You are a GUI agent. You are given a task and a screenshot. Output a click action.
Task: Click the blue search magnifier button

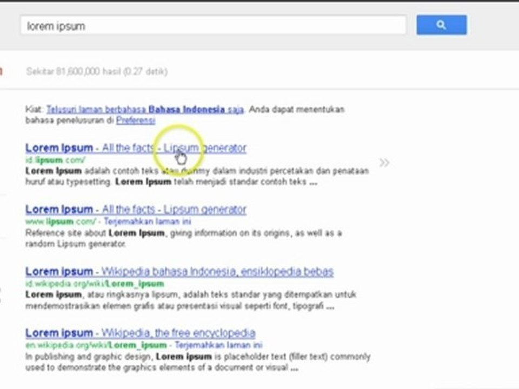click(x=442, y=24)
